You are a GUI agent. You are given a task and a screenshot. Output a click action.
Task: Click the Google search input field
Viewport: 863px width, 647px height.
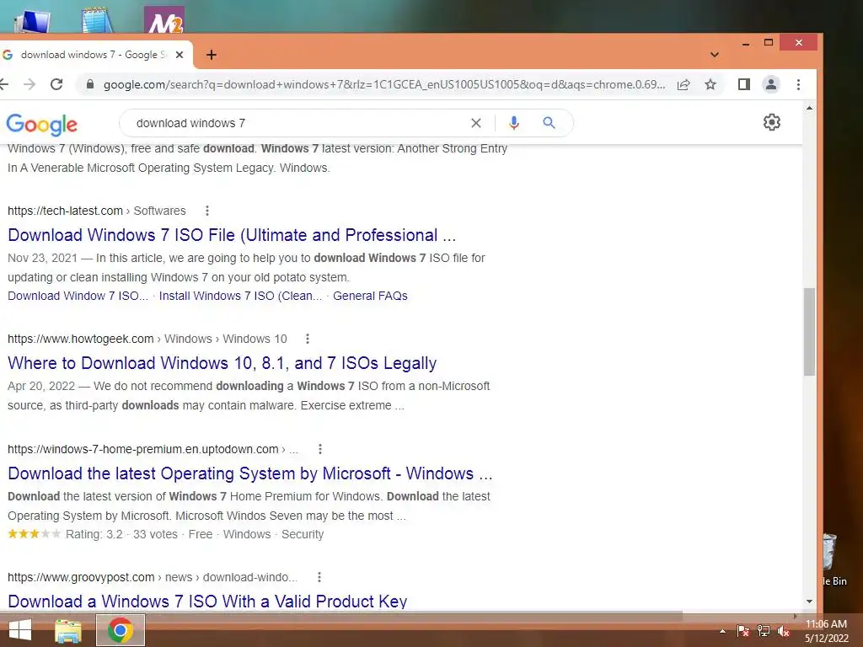click(297, 123)
